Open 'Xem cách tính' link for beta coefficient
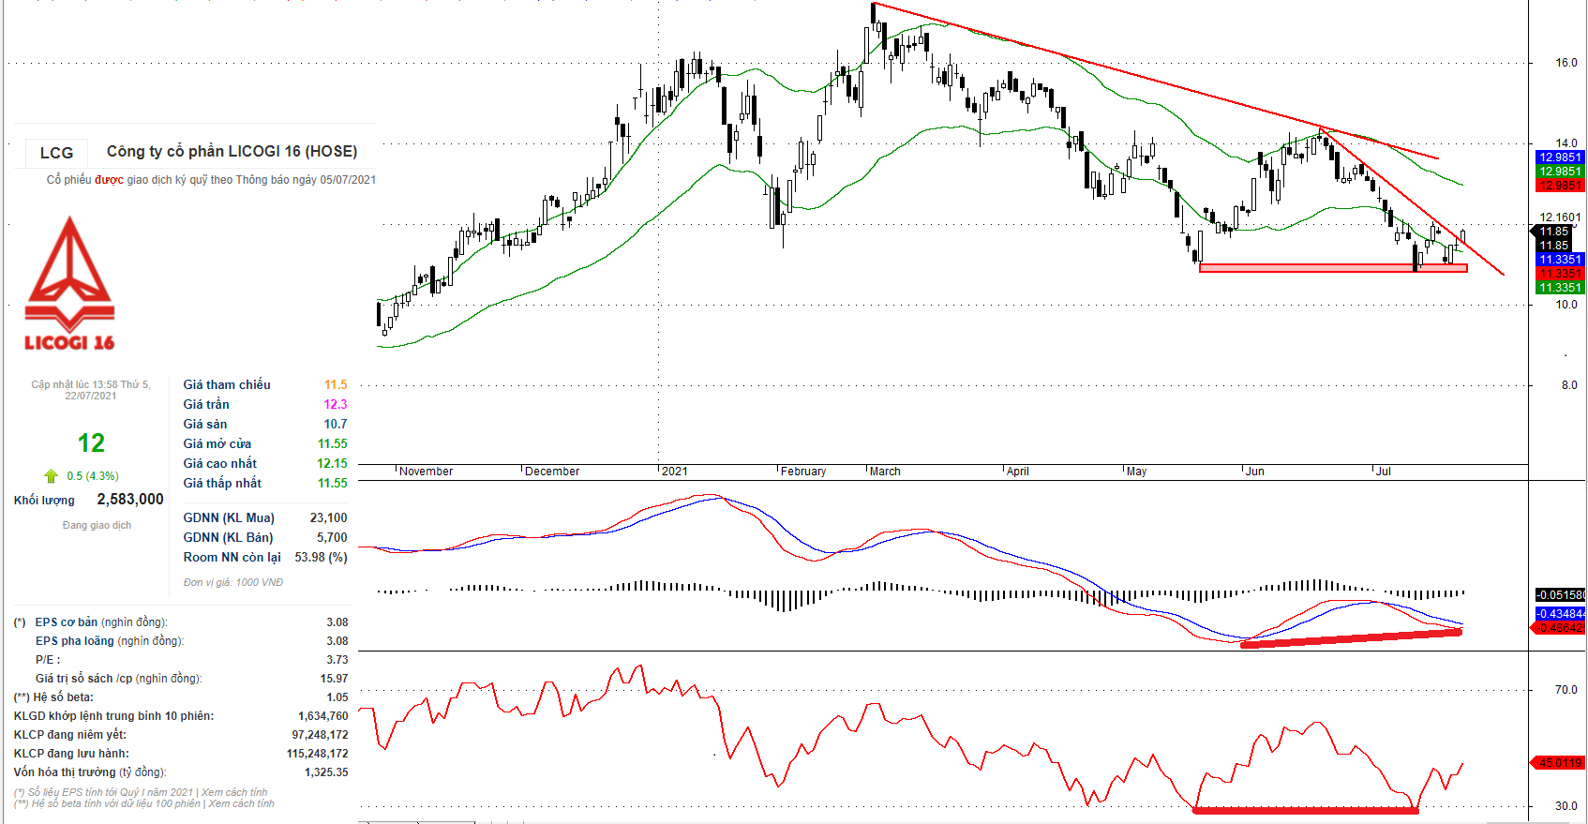 pos(242,803)
